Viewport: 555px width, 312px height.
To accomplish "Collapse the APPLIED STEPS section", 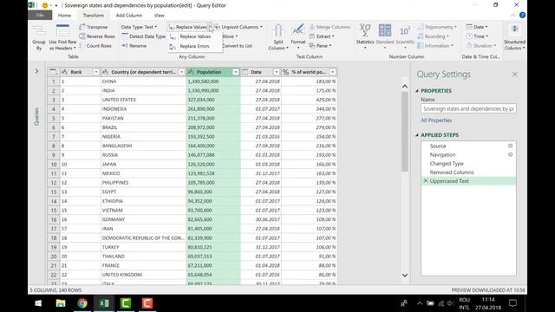I will [417, 135].
